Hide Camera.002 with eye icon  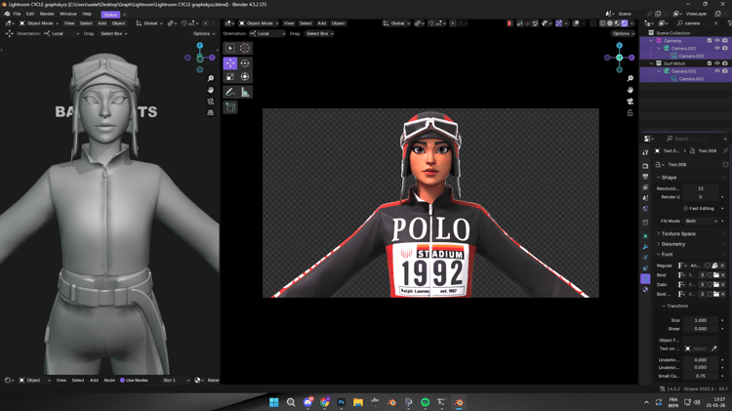pyautogui.click(x=717, y=71)
